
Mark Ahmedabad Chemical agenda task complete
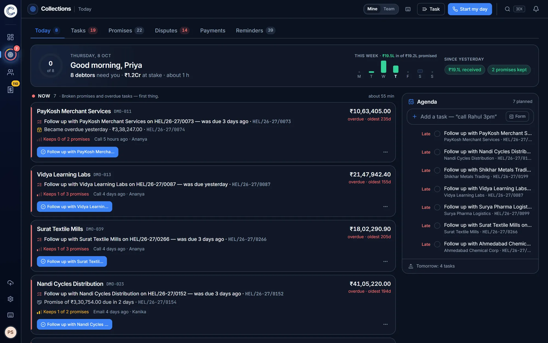(x=437, y=244)
